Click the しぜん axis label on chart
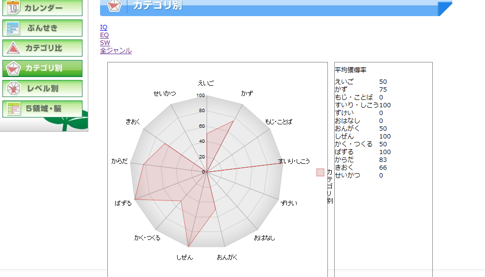Image resolution: width=485 pixels, height=277 pixels. (x=184, y=257)
